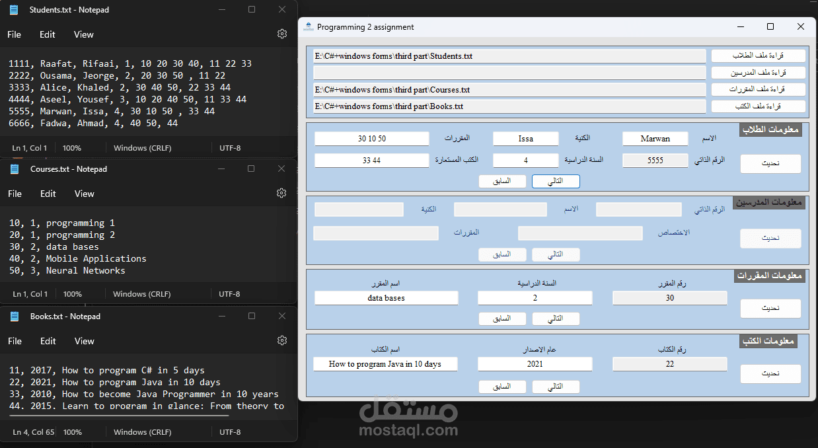The width and height of the screenshot is (818, 448).
Task: Click settings gear in Courses.txt Notepad
Action: [x=281, y=193]
